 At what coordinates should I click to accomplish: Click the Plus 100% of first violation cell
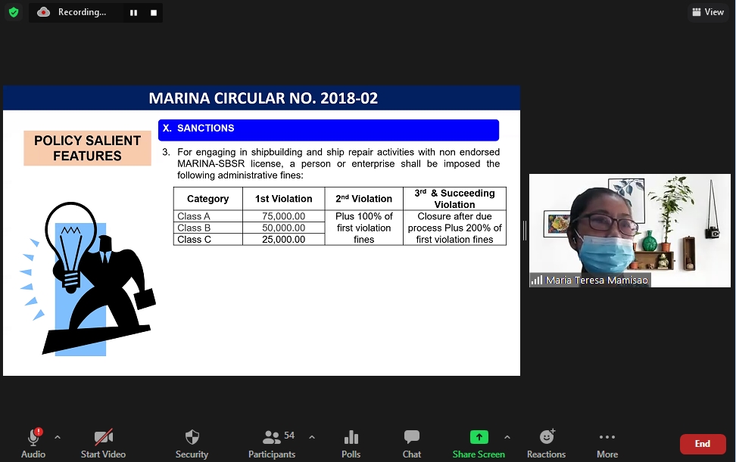[x=363, y=228]
